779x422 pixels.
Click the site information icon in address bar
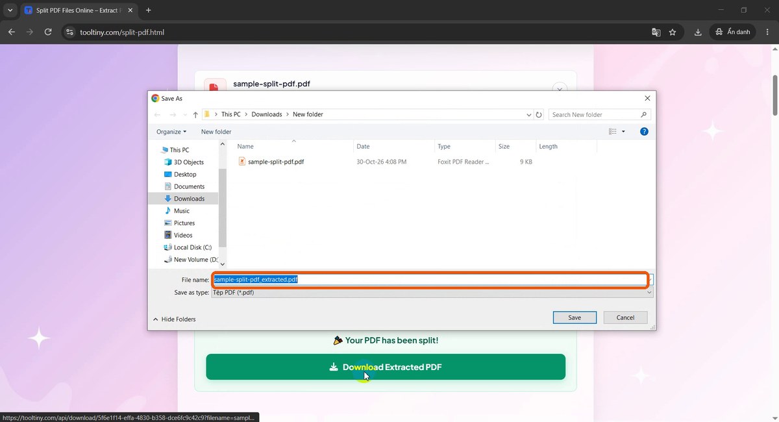point(70,32)
